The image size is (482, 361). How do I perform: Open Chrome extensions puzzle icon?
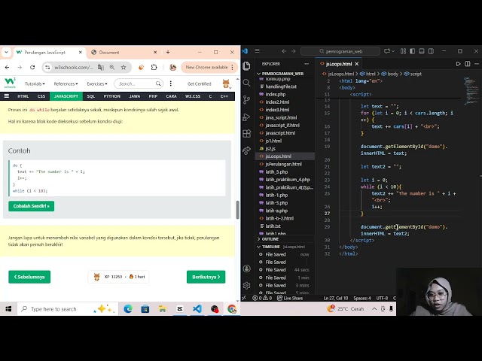coord(154,67)
